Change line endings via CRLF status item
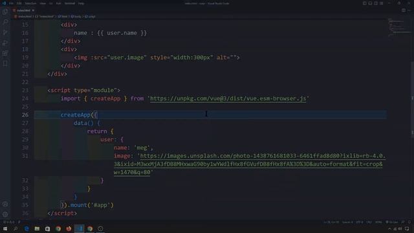Viewport: 414px width, 233px height. (x=369, y=222)
